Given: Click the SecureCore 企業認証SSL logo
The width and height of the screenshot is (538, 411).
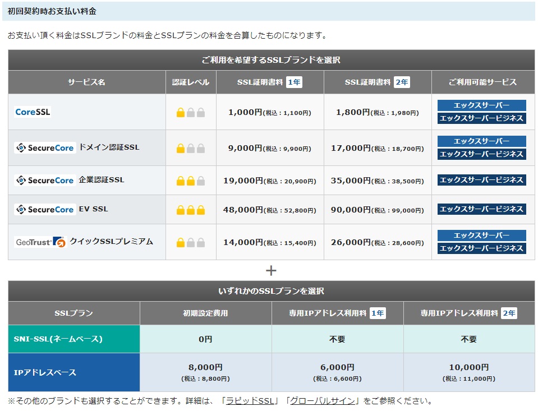Looking at the screenshot, I should pos(45,180).
